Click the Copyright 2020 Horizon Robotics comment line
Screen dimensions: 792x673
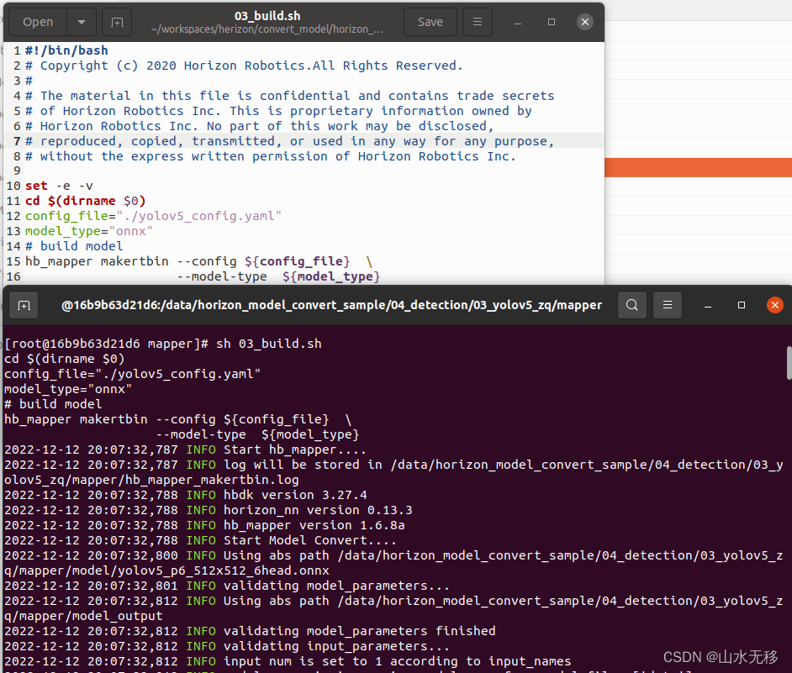click(244, 66)
